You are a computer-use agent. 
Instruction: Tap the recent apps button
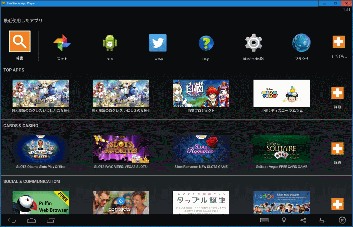pyautogui.click(x=51, y=221)
